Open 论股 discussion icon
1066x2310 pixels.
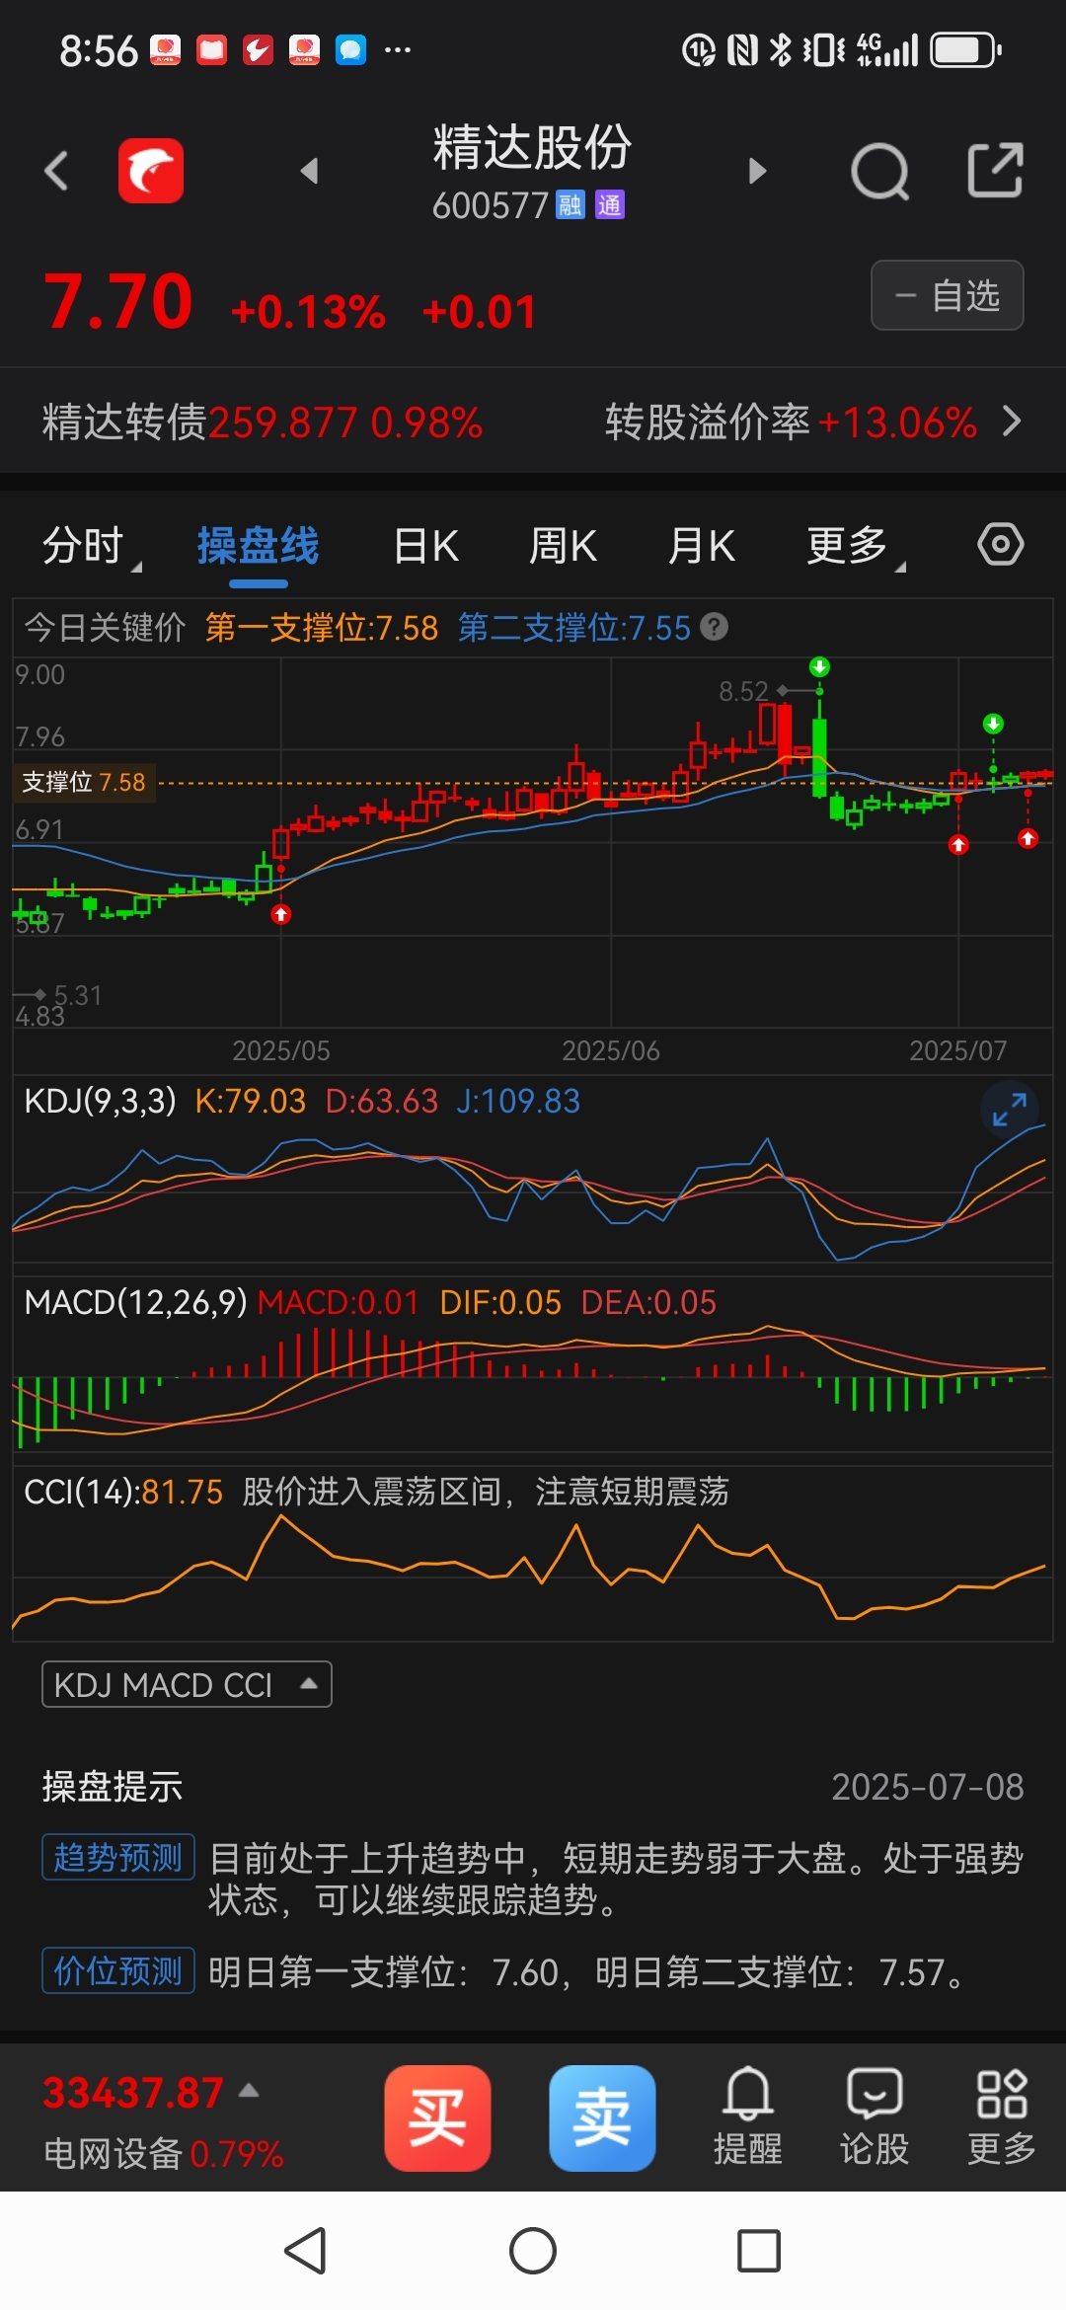875,2117
